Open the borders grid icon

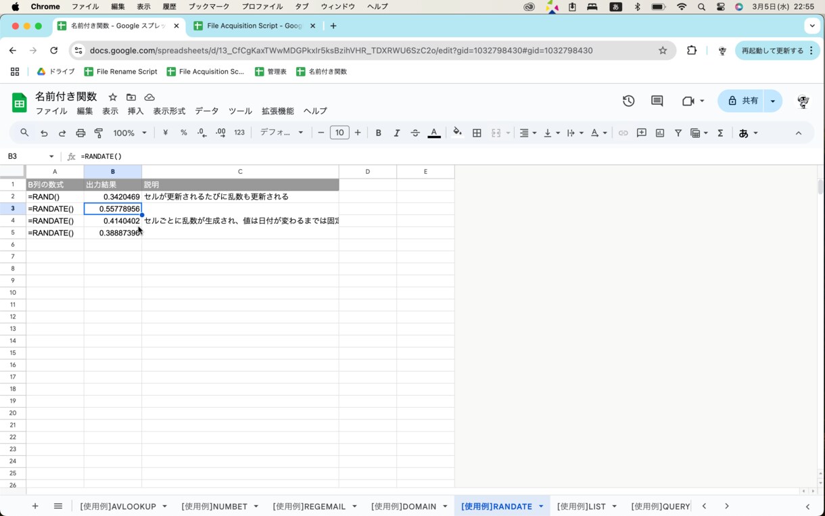tap(477, 133)
